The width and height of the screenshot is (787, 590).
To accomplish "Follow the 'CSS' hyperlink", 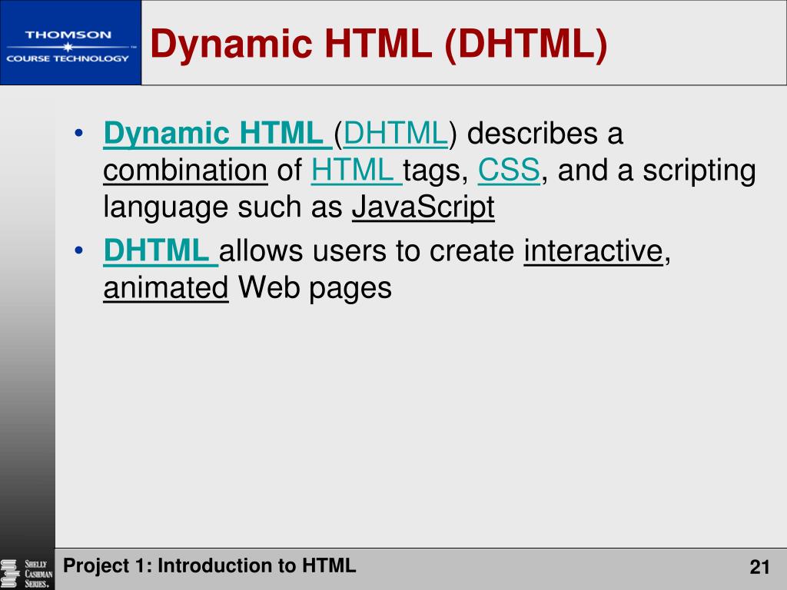I will click(x=509, y=171).
